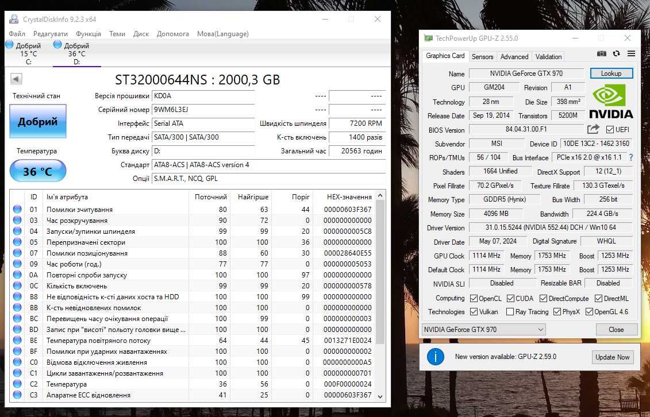Click status orb of attribute 09 row
The image size is (650, 417).
click(17, 264)
